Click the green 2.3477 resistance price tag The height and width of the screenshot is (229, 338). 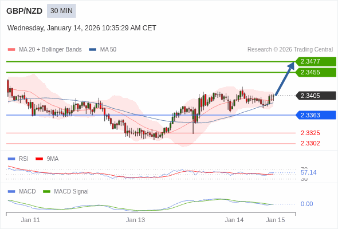coord(316,62)
